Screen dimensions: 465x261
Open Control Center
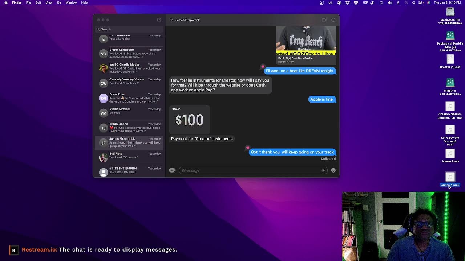click(421, 3)
